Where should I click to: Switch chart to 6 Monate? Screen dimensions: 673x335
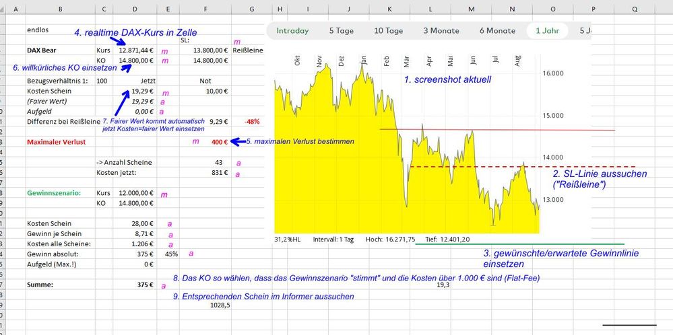497,30
